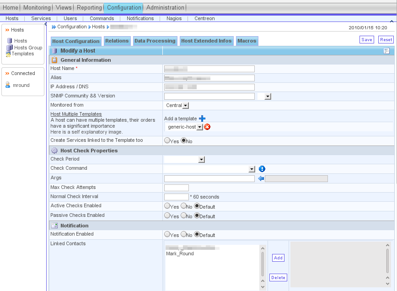
Task: Enable notifications by selecting Yes radio
Action: (x=167, y=235)
